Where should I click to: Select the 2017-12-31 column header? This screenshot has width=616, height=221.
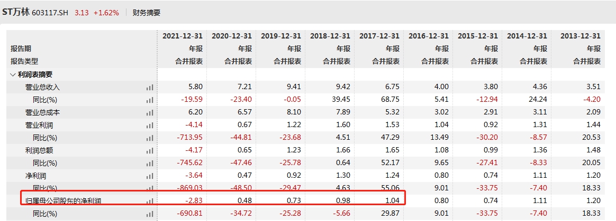pos(379,36)
